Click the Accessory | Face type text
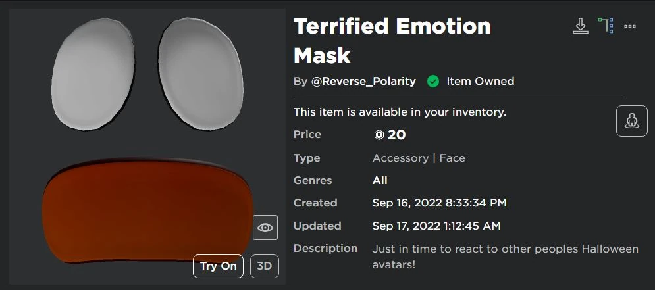The image size is (655, 290). pyautogui.click(x=419, y=158)
